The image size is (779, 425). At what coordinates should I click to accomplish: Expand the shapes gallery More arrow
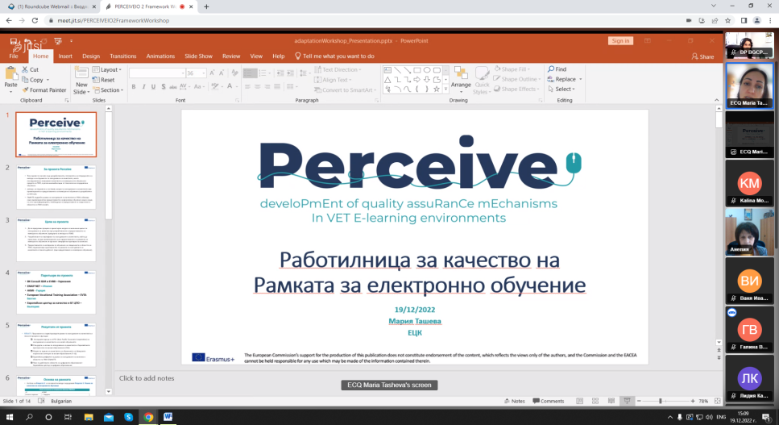click(445, 90)
